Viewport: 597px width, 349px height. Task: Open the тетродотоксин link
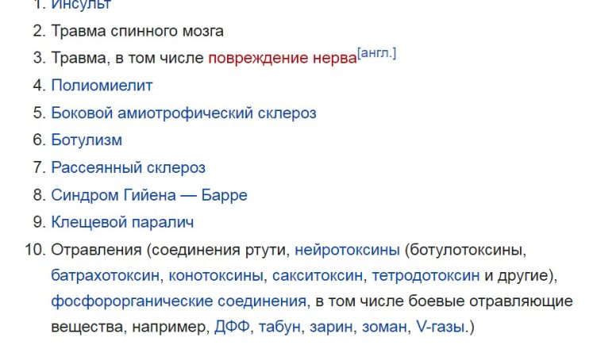point(426,275)
